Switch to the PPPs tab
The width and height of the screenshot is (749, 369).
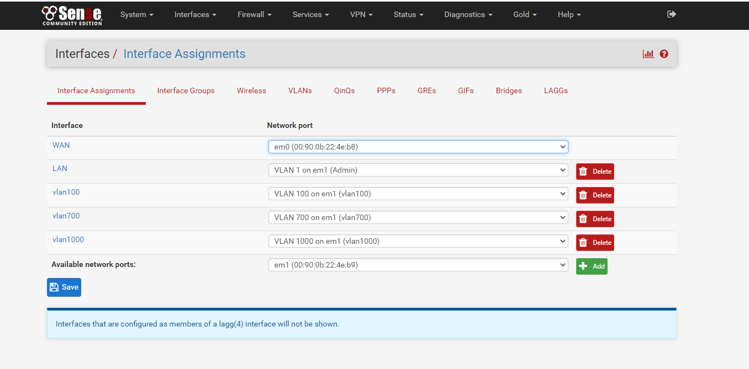pyautogui.click(x=386, y=91)
